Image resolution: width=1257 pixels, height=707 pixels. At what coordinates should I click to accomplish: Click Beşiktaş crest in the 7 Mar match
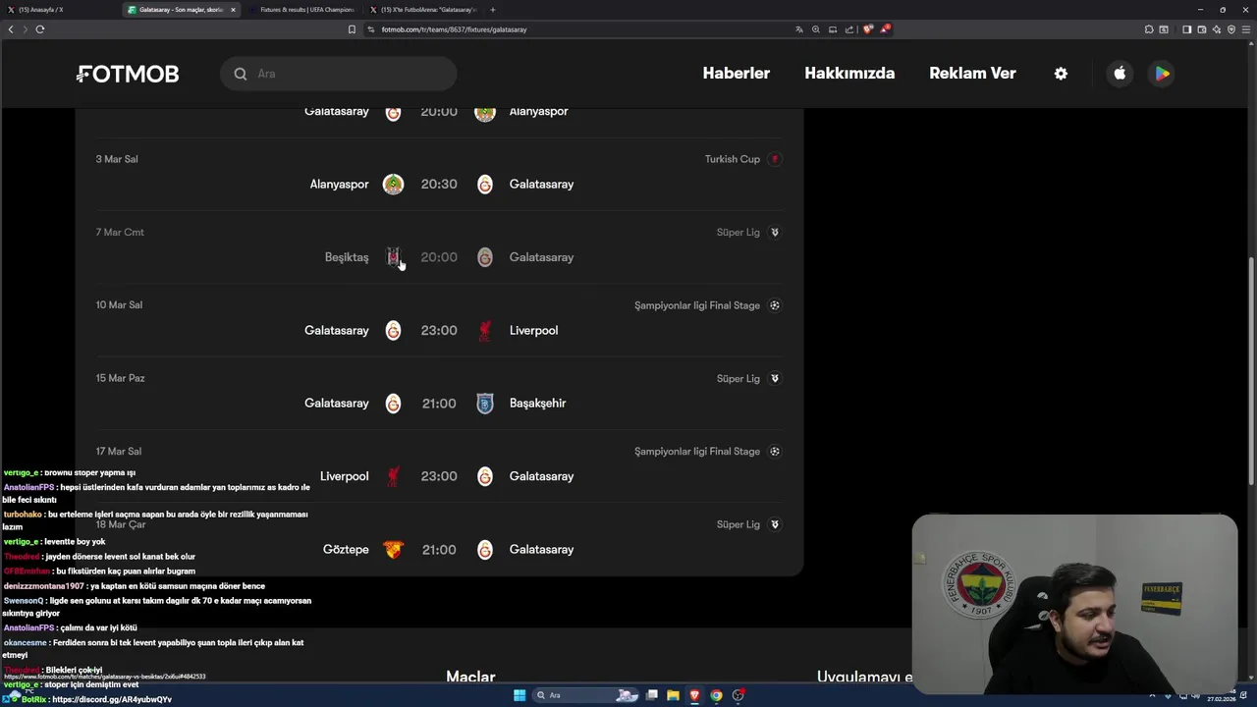click(393, 257)
